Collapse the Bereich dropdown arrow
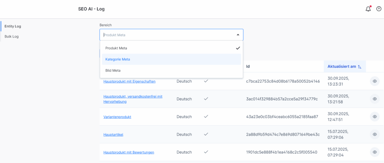384x163 pixels. pyautogui.click(x=238, y=35)
